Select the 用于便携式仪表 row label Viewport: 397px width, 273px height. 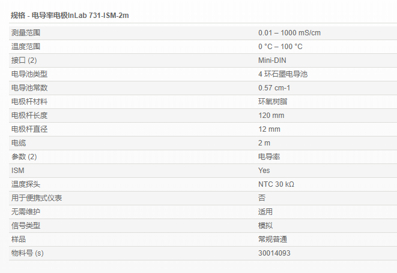37,198
